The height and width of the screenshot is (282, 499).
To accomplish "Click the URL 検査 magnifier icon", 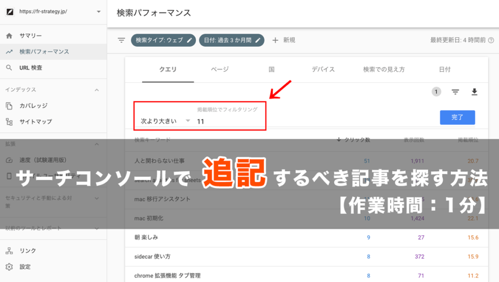I will [x=9, y=68].
